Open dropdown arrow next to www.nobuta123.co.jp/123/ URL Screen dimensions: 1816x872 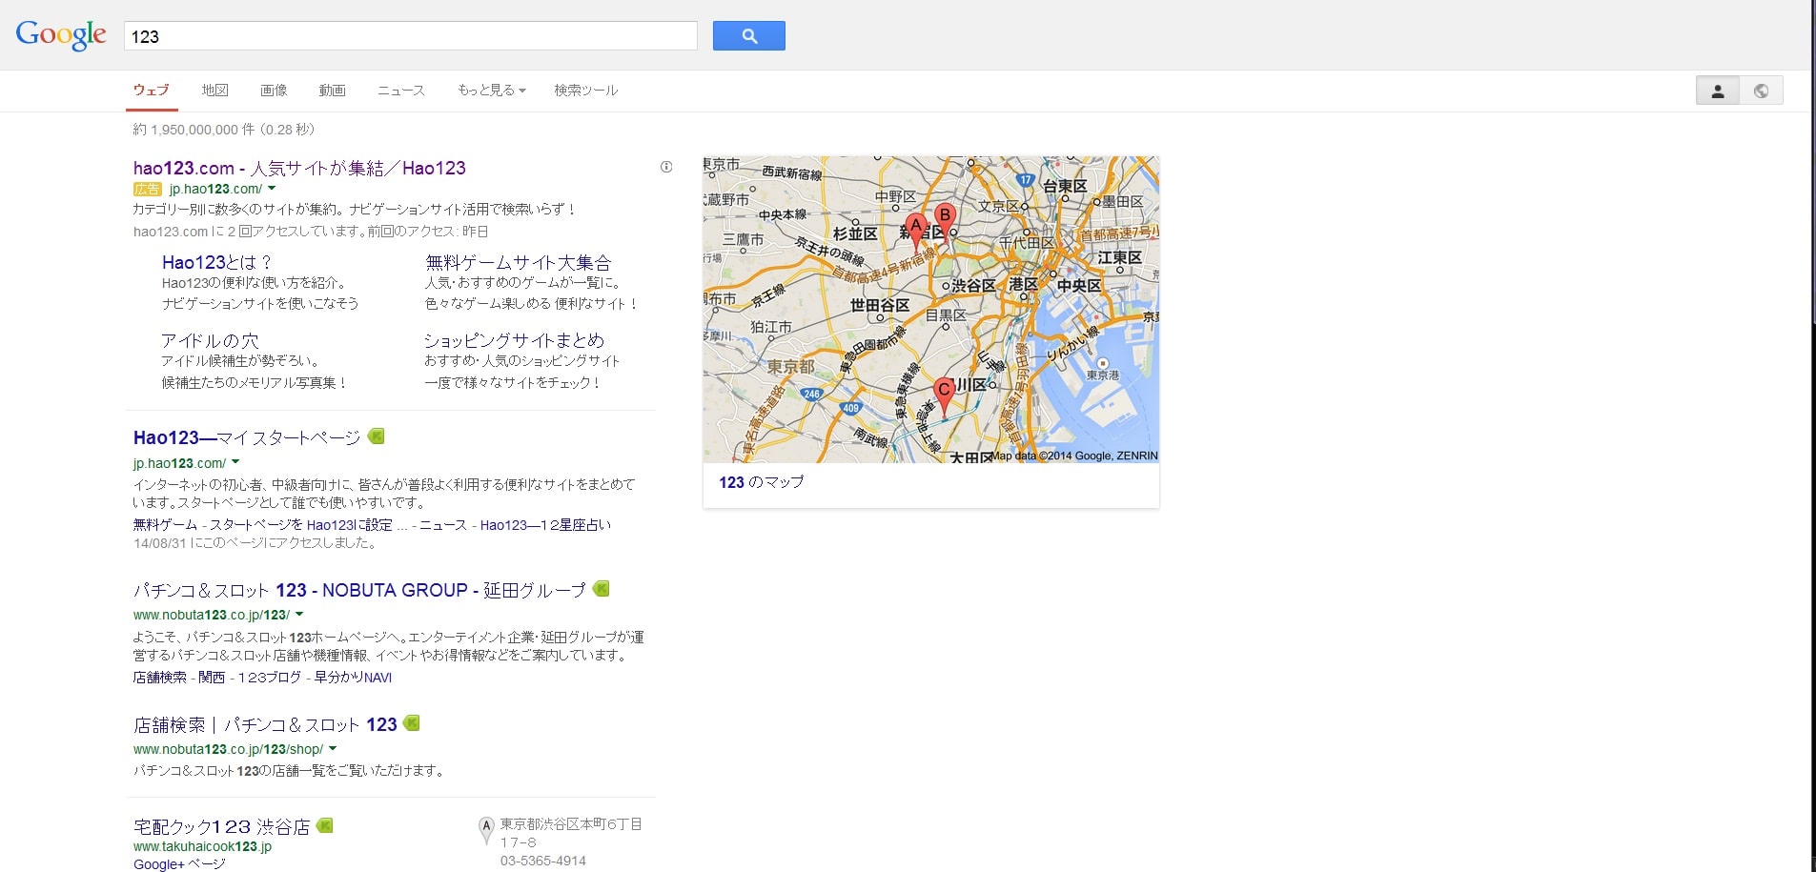299,615
